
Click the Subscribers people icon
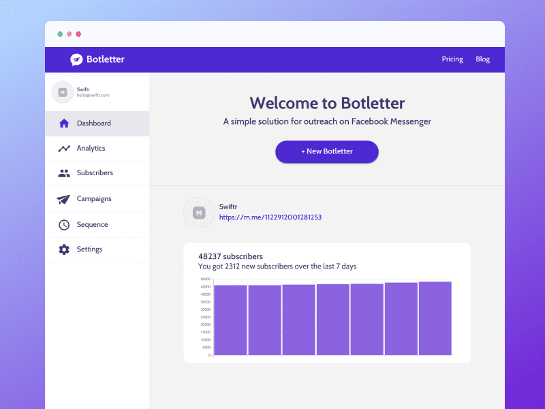[x=64, y=172]
